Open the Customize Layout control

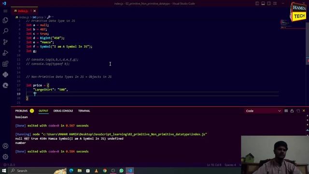click(x=275, y=3)
